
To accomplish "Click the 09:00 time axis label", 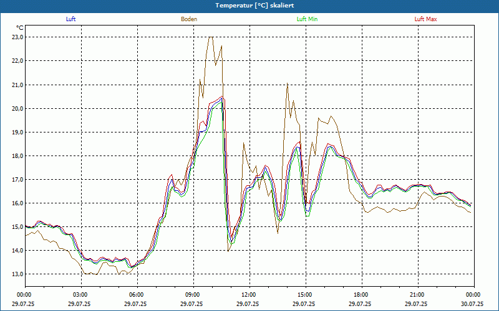I will point(192,295).
